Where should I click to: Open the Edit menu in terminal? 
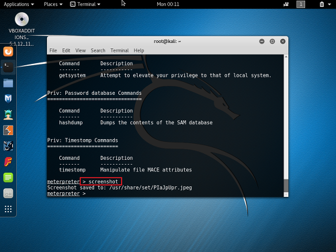pos(66,50)
